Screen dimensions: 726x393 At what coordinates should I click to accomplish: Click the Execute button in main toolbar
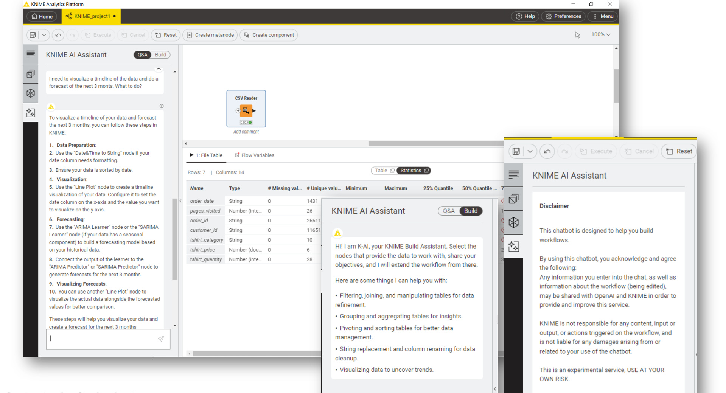pyautogui.click(x=98, y=35)
